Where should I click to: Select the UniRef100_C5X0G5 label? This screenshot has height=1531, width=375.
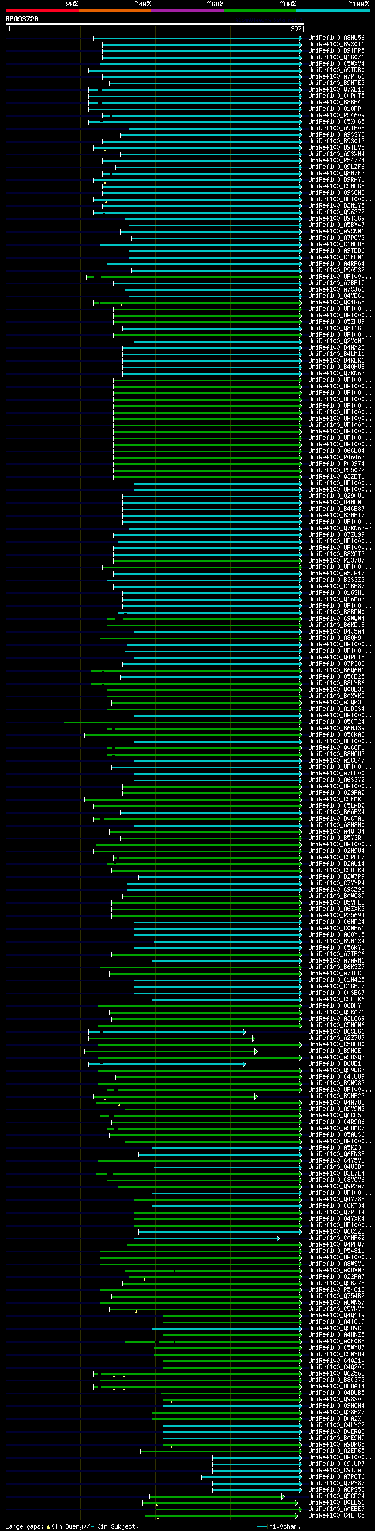336,122
